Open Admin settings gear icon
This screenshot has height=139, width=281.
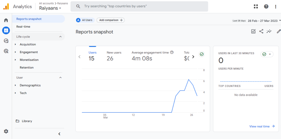tap(6, 131)
